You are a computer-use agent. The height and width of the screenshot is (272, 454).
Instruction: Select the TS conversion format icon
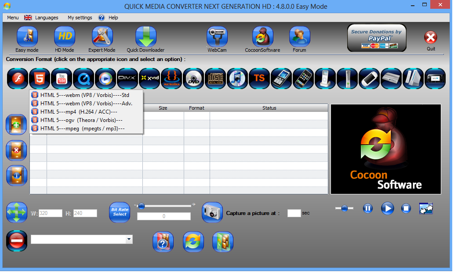pyautogui.click(x=259, y=79)
